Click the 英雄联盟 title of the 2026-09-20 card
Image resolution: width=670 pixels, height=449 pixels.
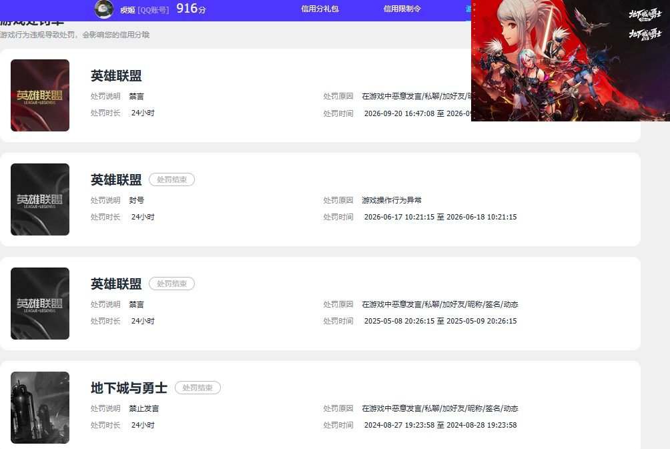pyautogui.click(x=116, y=75)
